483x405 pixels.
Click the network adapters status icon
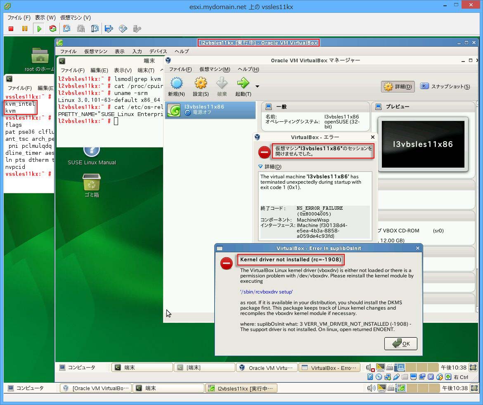[388, 377]
